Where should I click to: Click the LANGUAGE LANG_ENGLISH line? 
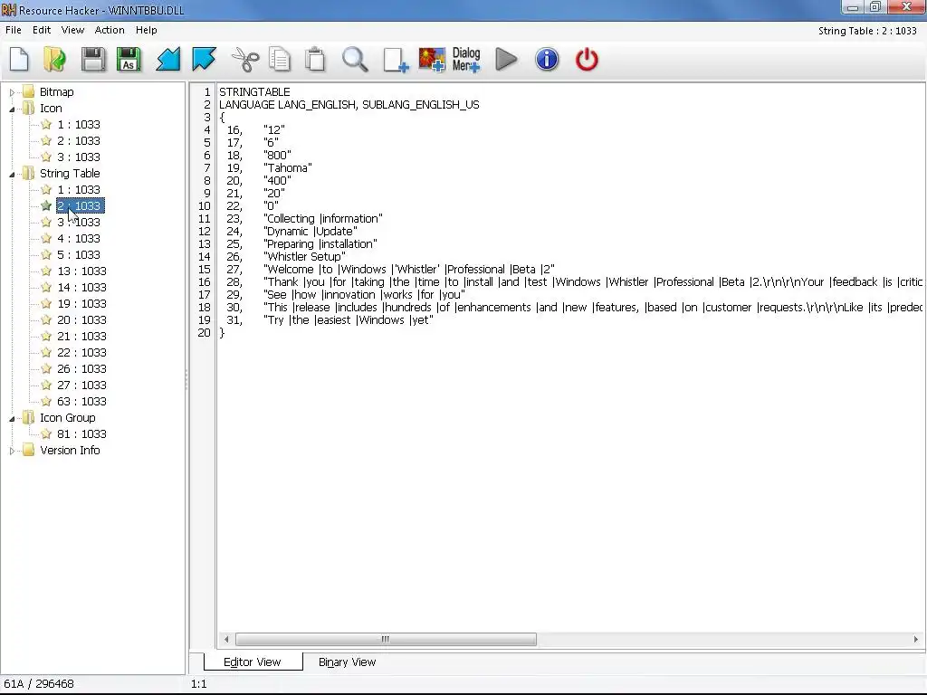point(349,105)
